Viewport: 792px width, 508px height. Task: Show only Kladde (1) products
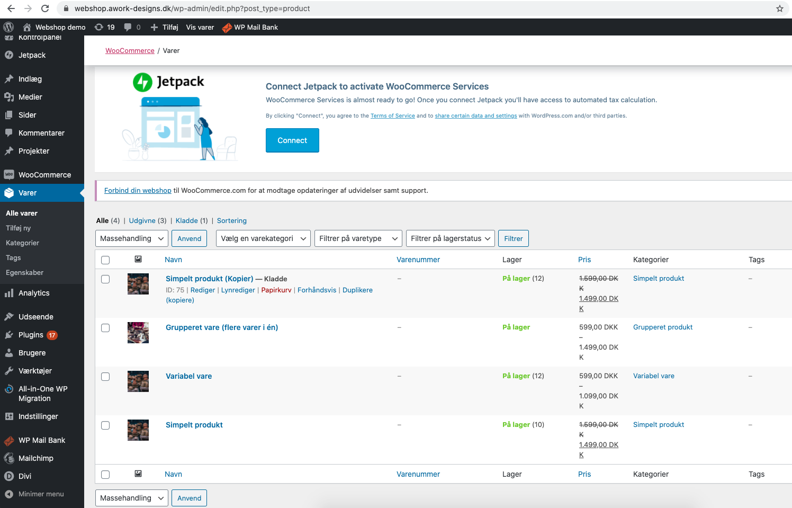point(192,220)
